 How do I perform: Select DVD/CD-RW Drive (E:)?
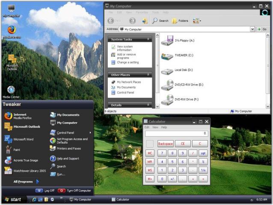pos(182,85)
